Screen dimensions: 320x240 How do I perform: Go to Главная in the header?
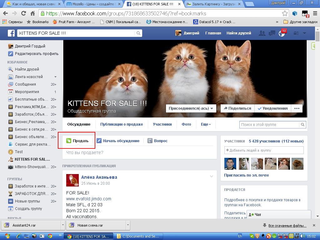(x=213, y=33)
